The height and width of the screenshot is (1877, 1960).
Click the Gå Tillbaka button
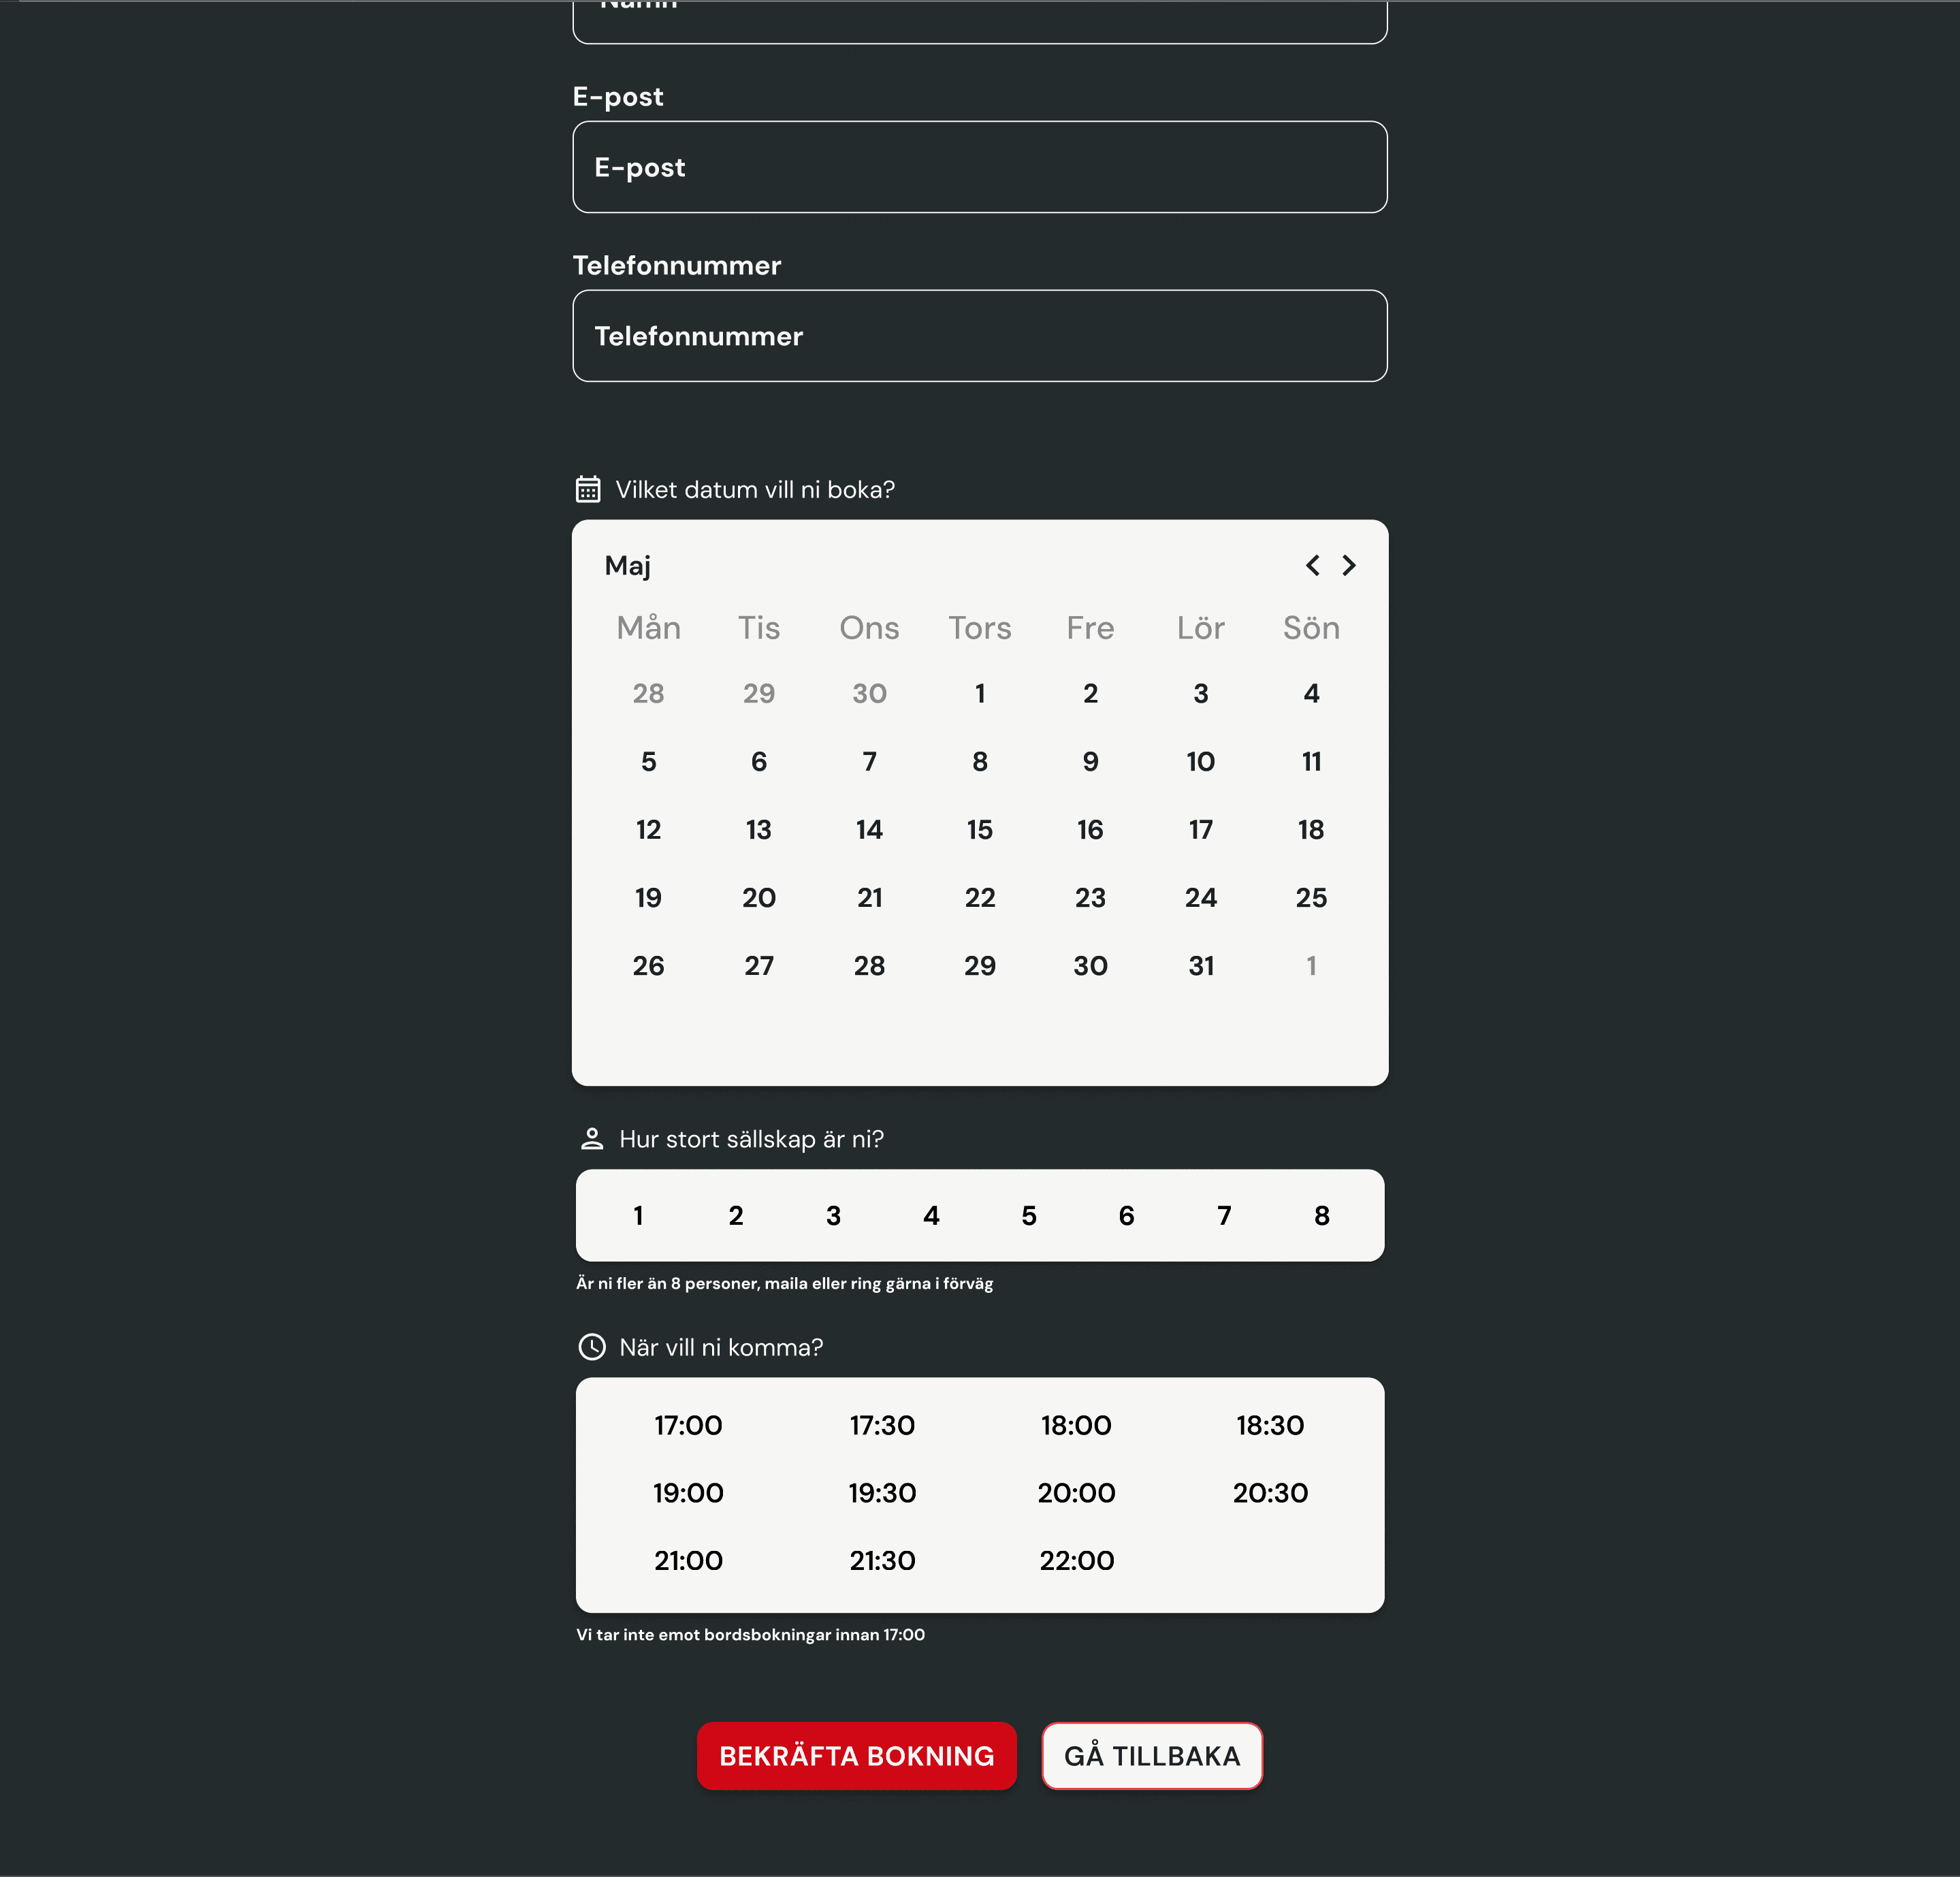[x=1152, y=1756]
